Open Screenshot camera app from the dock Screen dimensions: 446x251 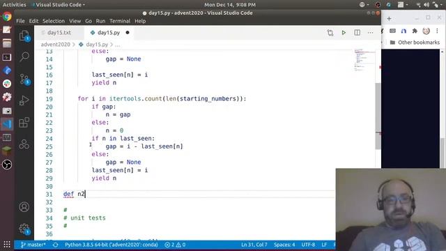[7, 111]
